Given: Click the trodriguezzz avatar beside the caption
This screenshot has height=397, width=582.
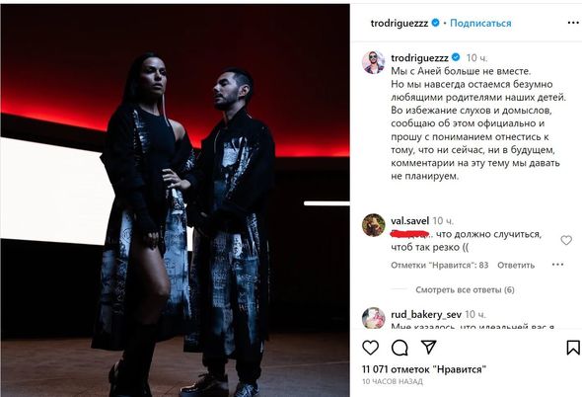Looking at the screenshot, I should (x=374, y=62).
